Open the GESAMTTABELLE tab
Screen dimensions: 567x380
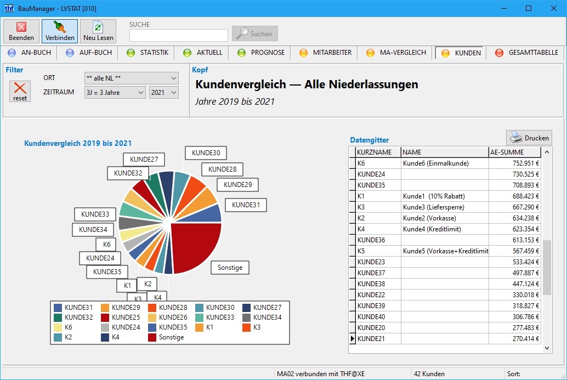[526, 53]
